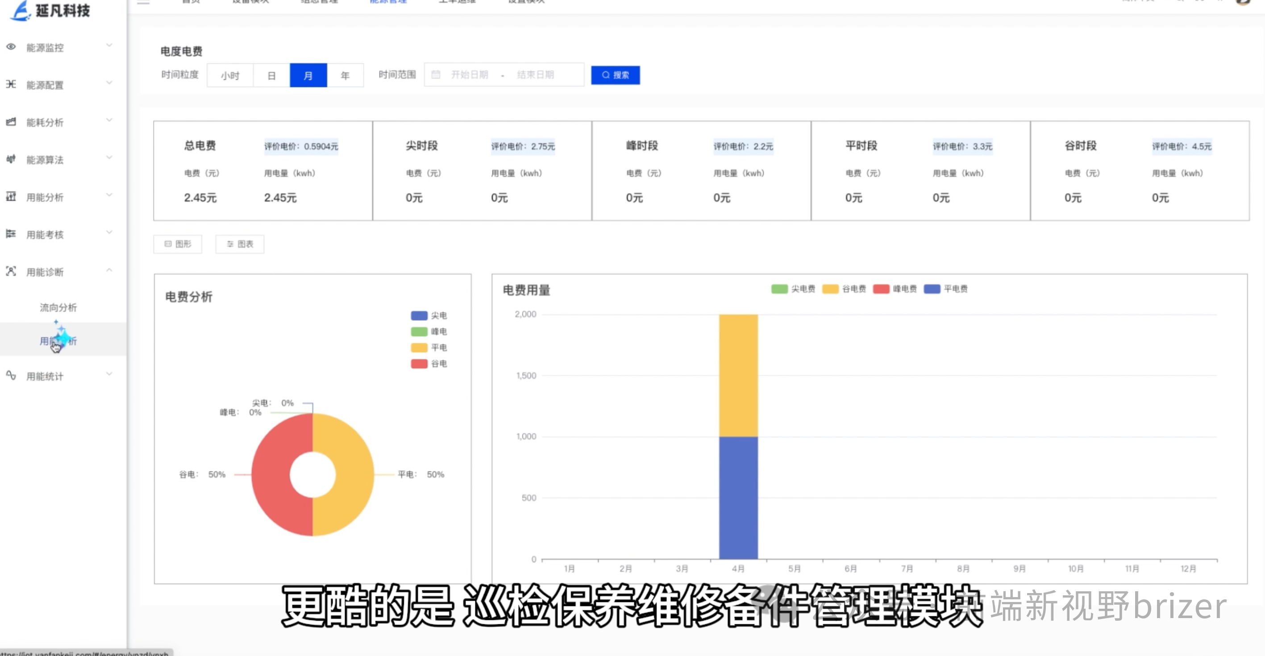
Task: Expand the 能源监控 menu chevron
Action: pyautogui.click(x=109, y=45)
